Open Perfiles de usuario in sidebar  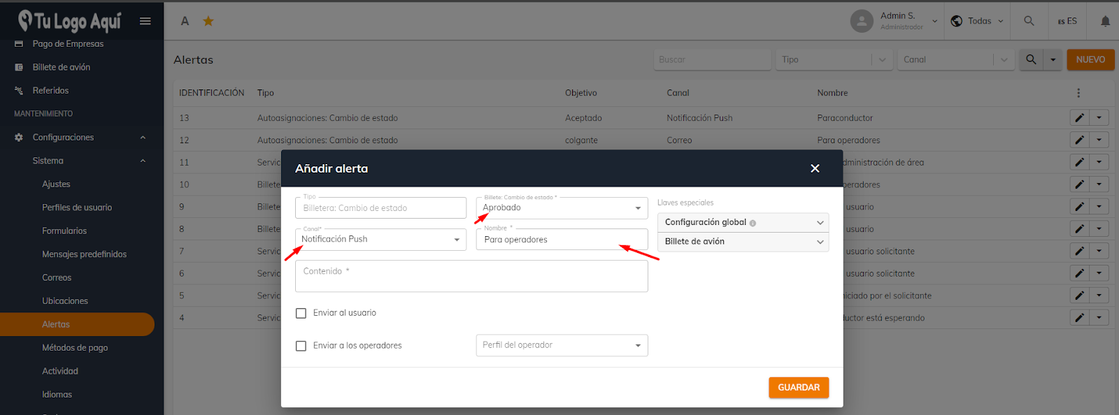pos(77,207)
